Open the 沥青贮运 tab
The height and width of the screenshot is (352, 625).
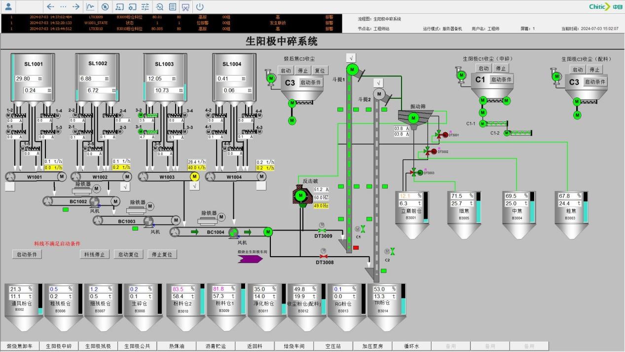(216, 346)
